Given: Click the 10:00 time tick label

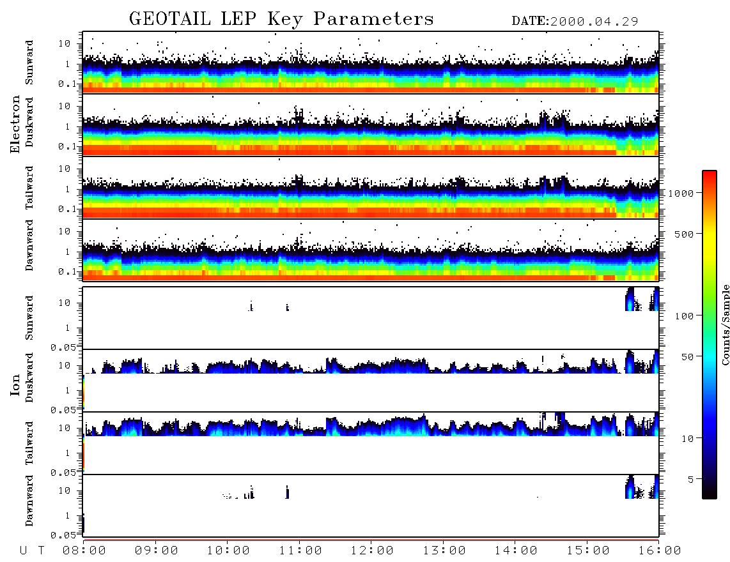Looking at the screenshot, I should click(228, 551).
